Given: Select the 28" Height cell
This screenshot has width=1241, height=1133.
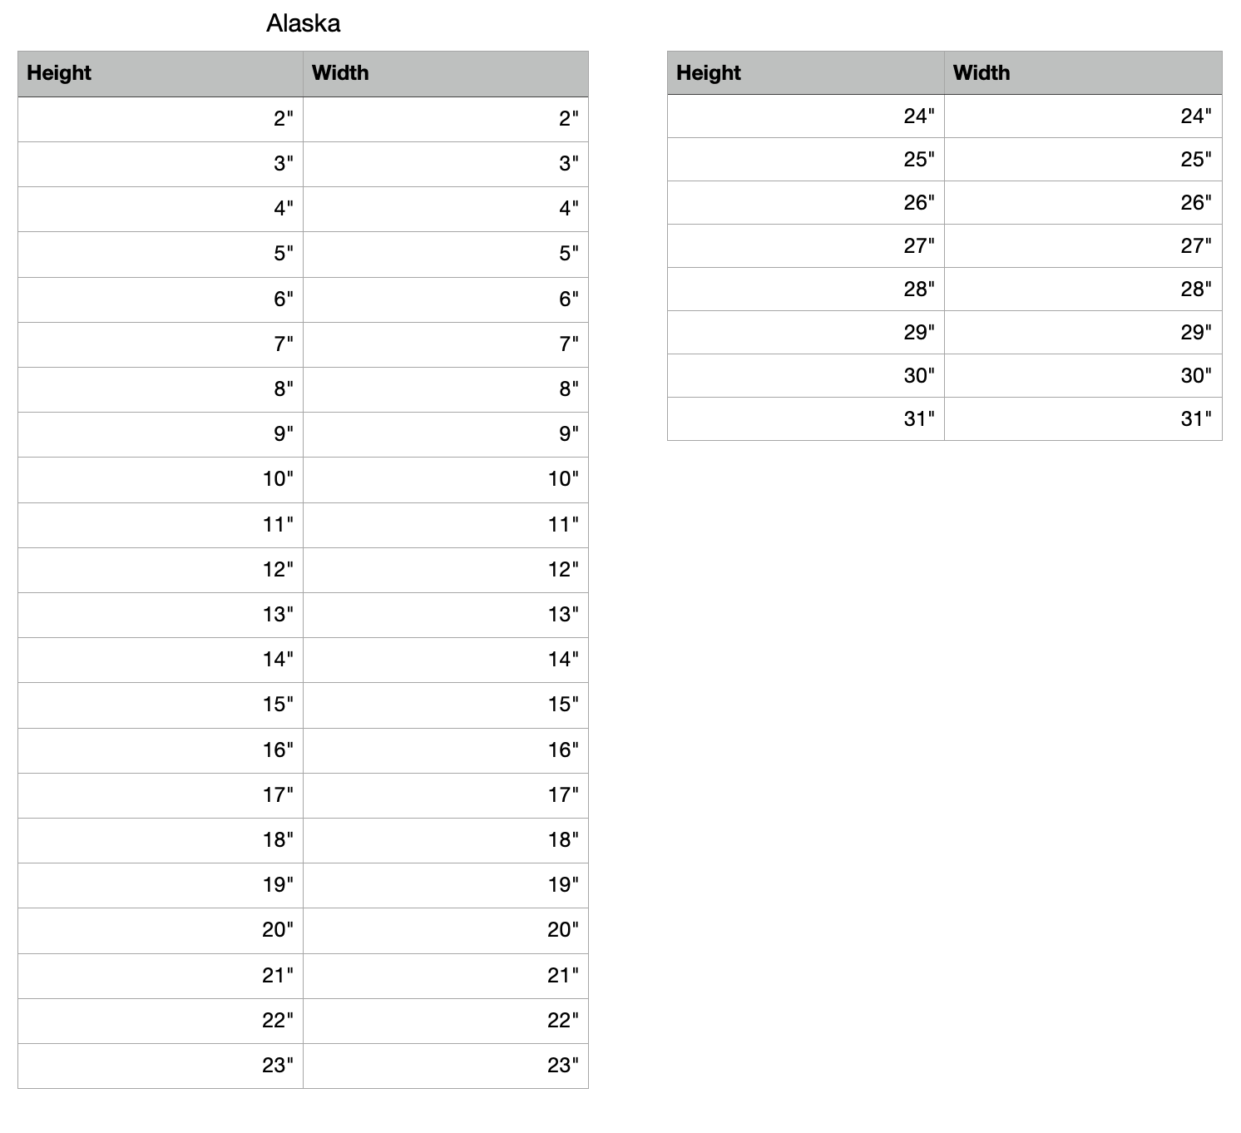Looking at the screenshot, I should coord(805,289).
